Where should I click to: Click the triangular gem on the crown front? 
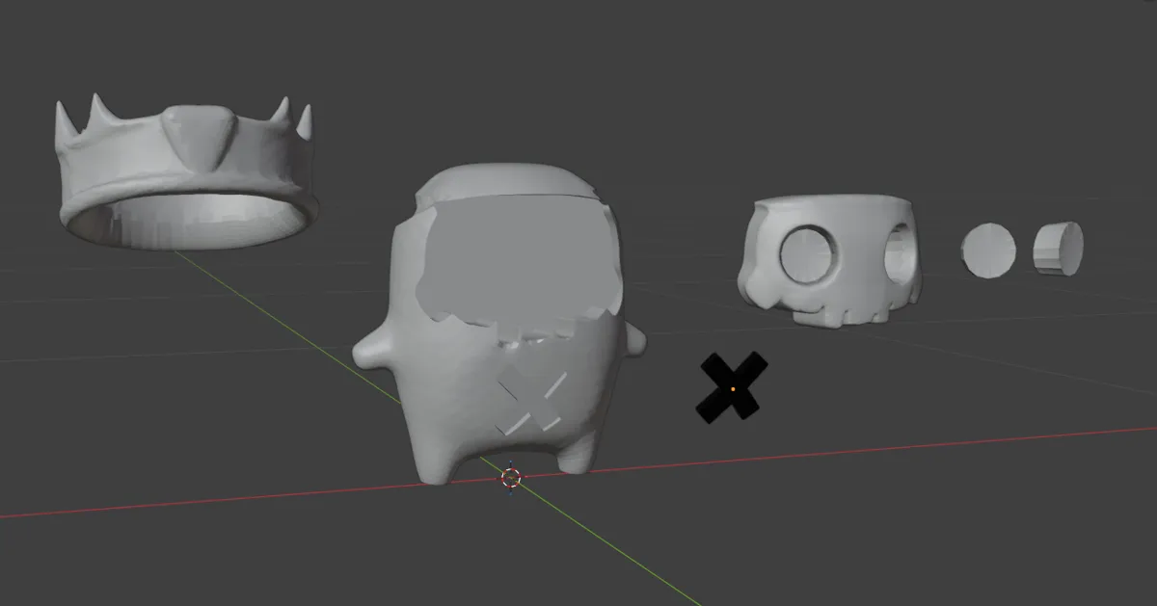201,136
